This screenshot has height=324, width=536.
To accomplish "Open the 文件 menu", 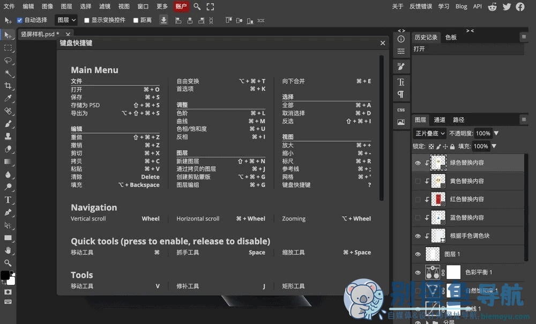I will (x=9, y=6).
